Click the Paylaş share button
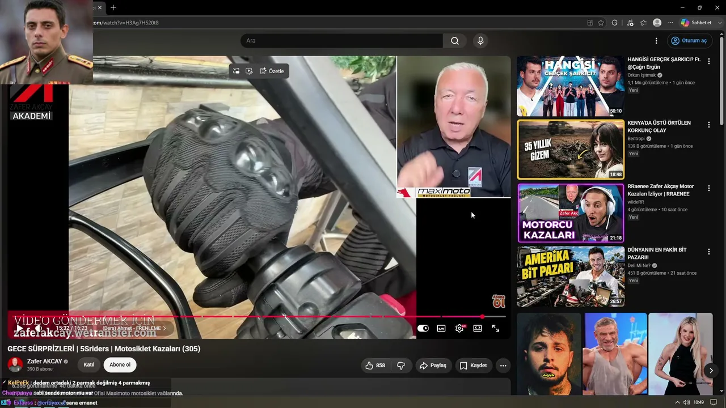 tap(433, 365)
